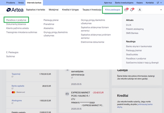Screen dimensions: 164x113
Task: Open Dokumentų būsenos
Action: pos(16,24)
